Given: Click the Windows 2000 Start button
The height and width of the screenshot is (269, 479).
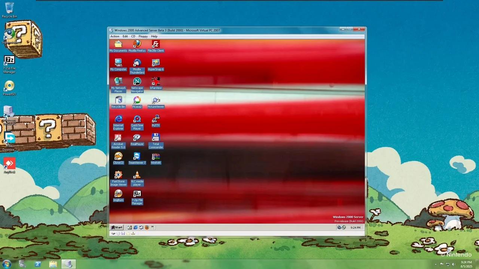Looking at the screenshot, I should tap(117, 227).
